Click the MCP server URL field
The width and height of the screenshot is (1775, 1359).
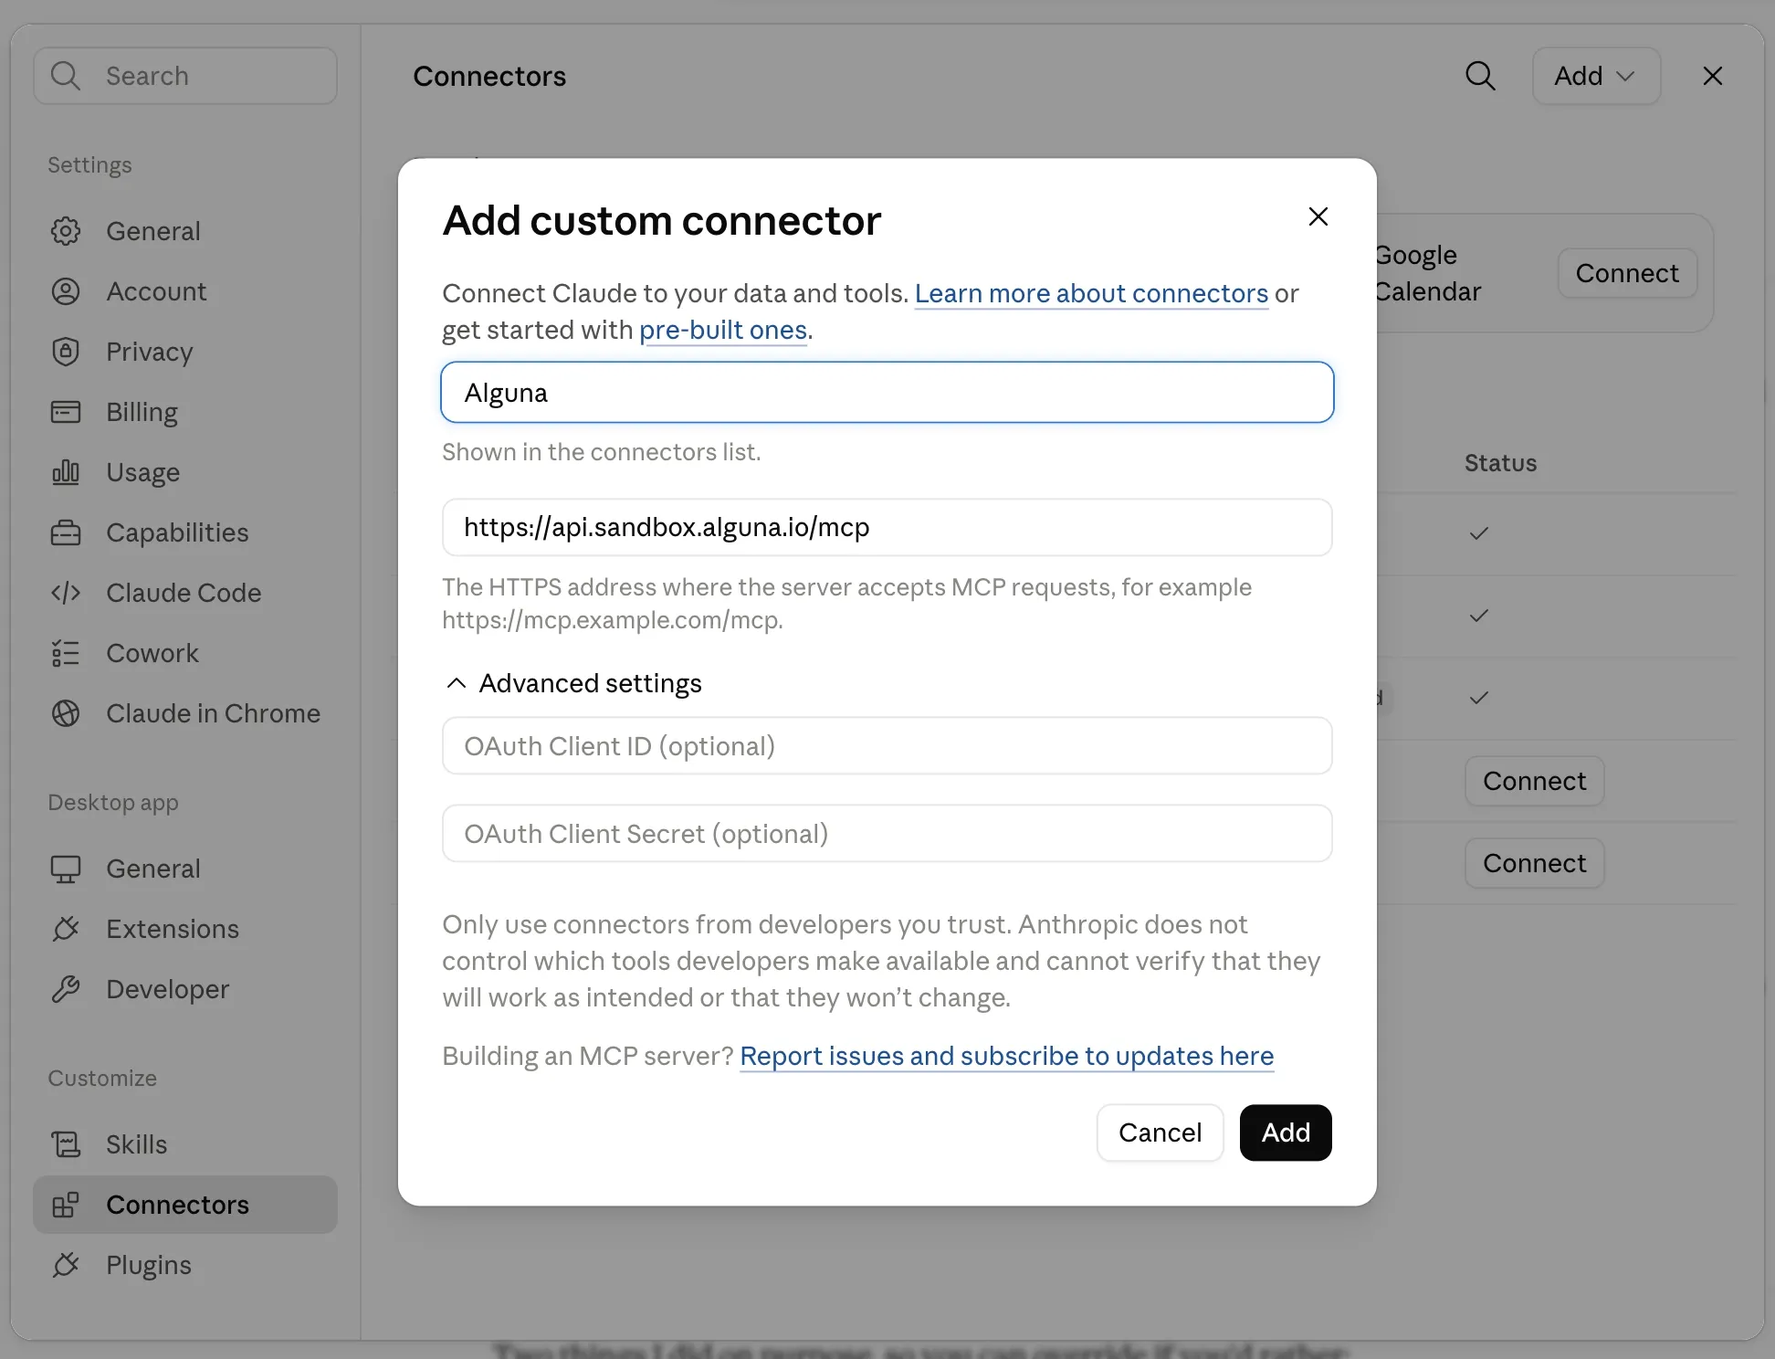887,527
